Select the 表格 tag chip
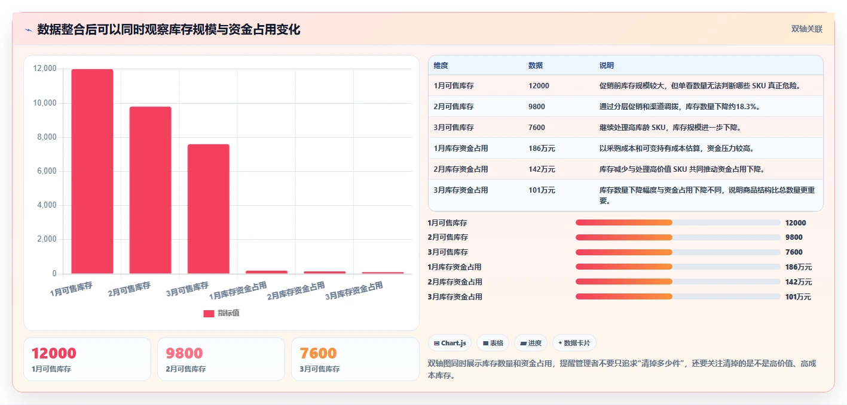Image resolution: width=847 pixels, height=405 pixels. 493,343
